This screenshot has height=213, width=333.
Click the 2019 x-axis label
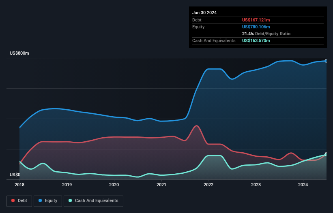67,185
